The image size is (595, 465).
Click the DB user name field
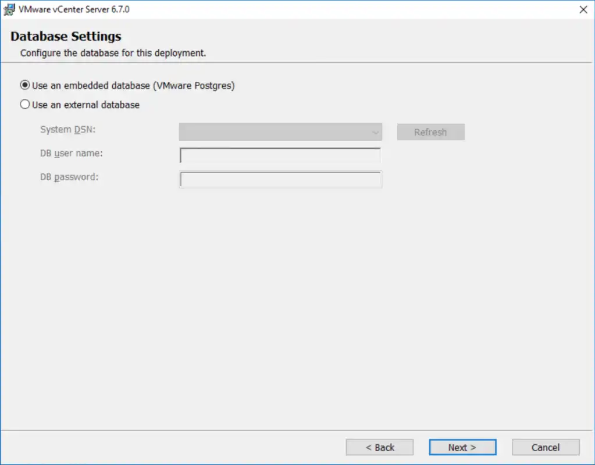(280, 155)
